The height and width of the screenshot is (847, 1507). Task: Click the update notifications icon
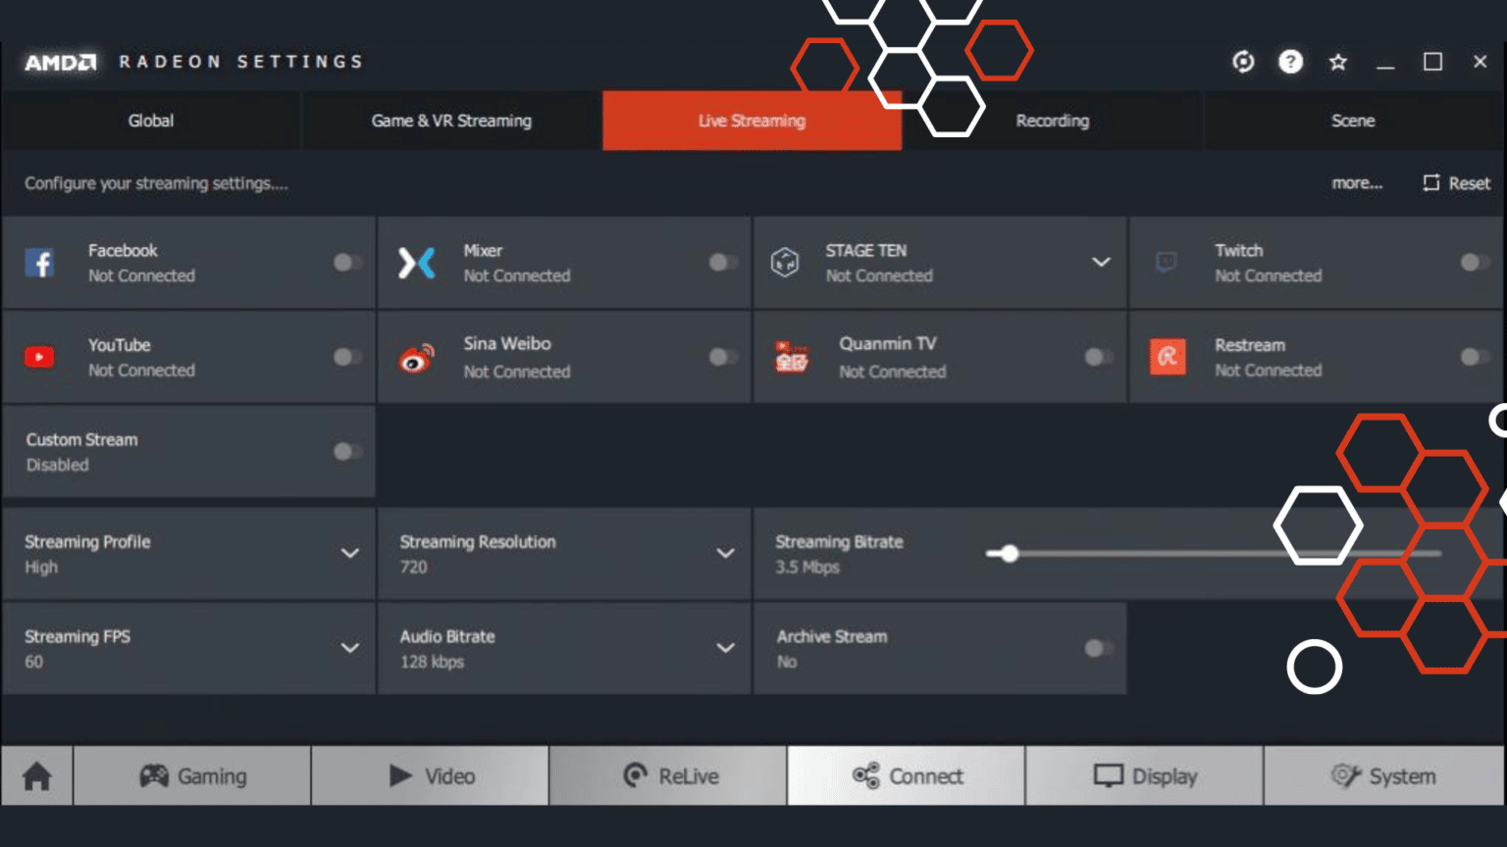pyautogui.click(x=1243, y=62)
